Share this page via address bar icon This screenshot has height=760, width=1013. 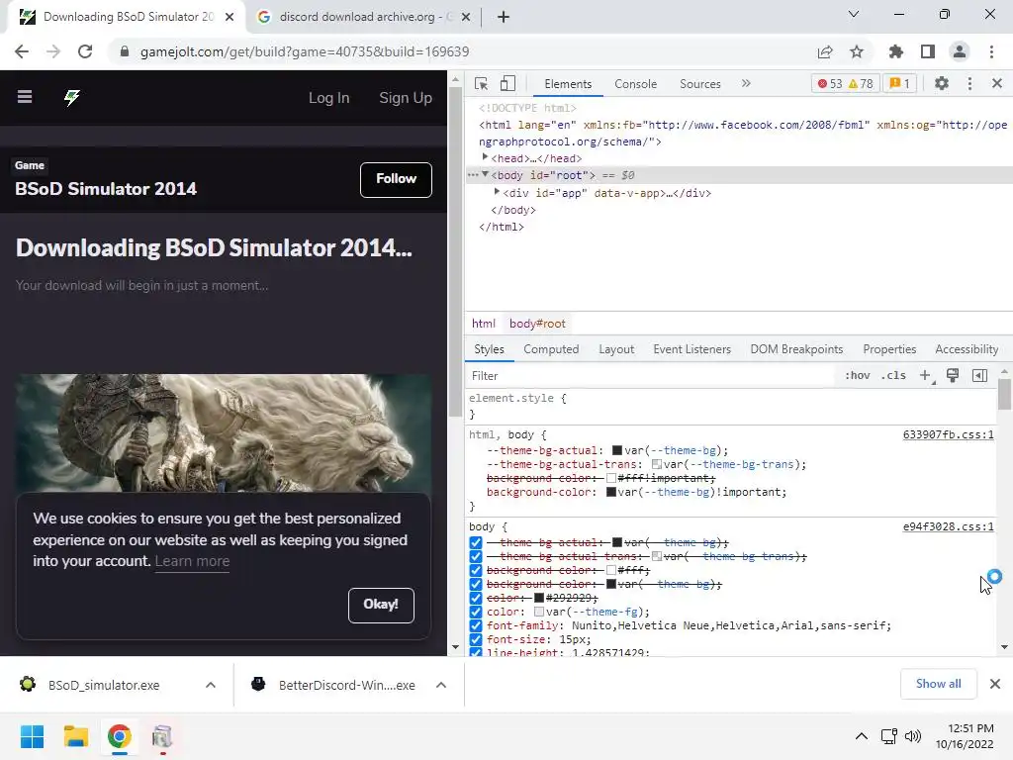tap(825, 51)
